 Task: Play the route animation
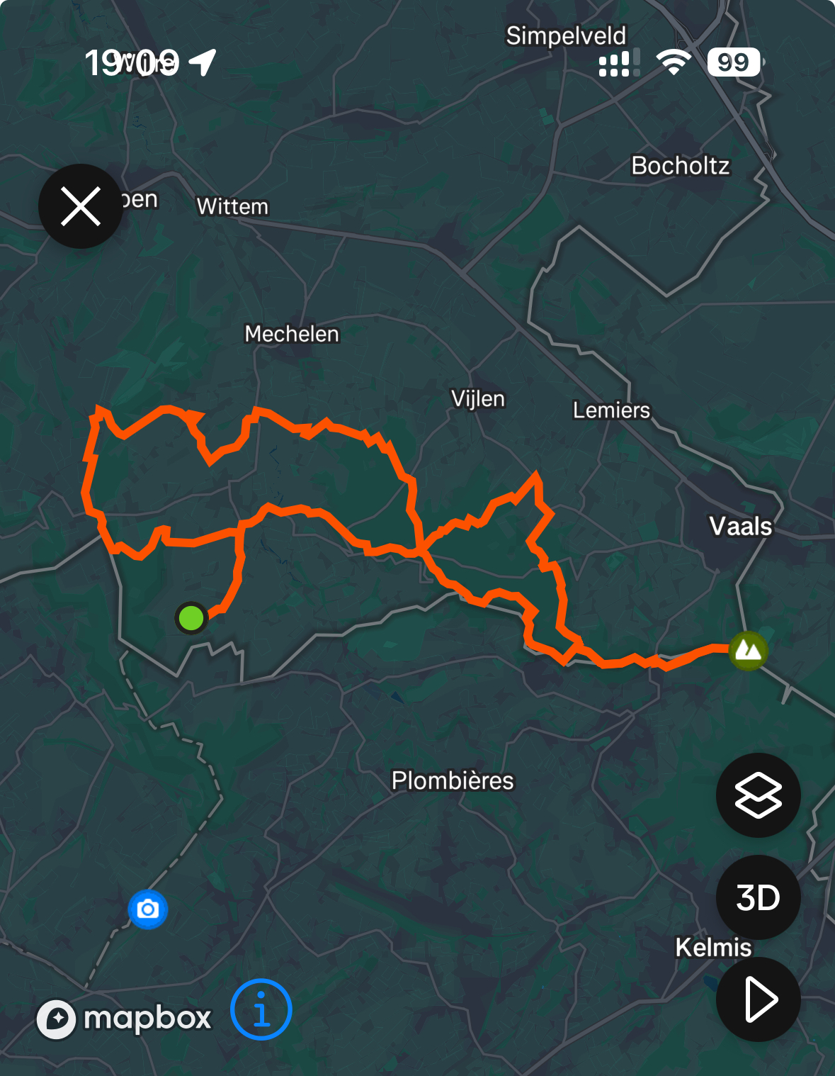[x=758, y=999]
